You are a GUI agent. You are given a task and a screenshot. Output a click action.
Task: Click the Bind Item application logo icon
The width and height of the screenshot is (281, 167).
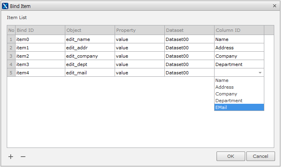[5, 6]
